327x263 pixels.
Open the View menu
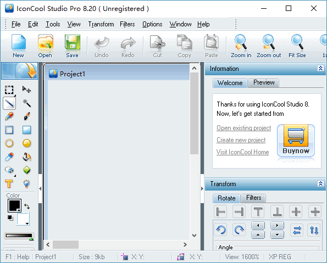point(74,24)
